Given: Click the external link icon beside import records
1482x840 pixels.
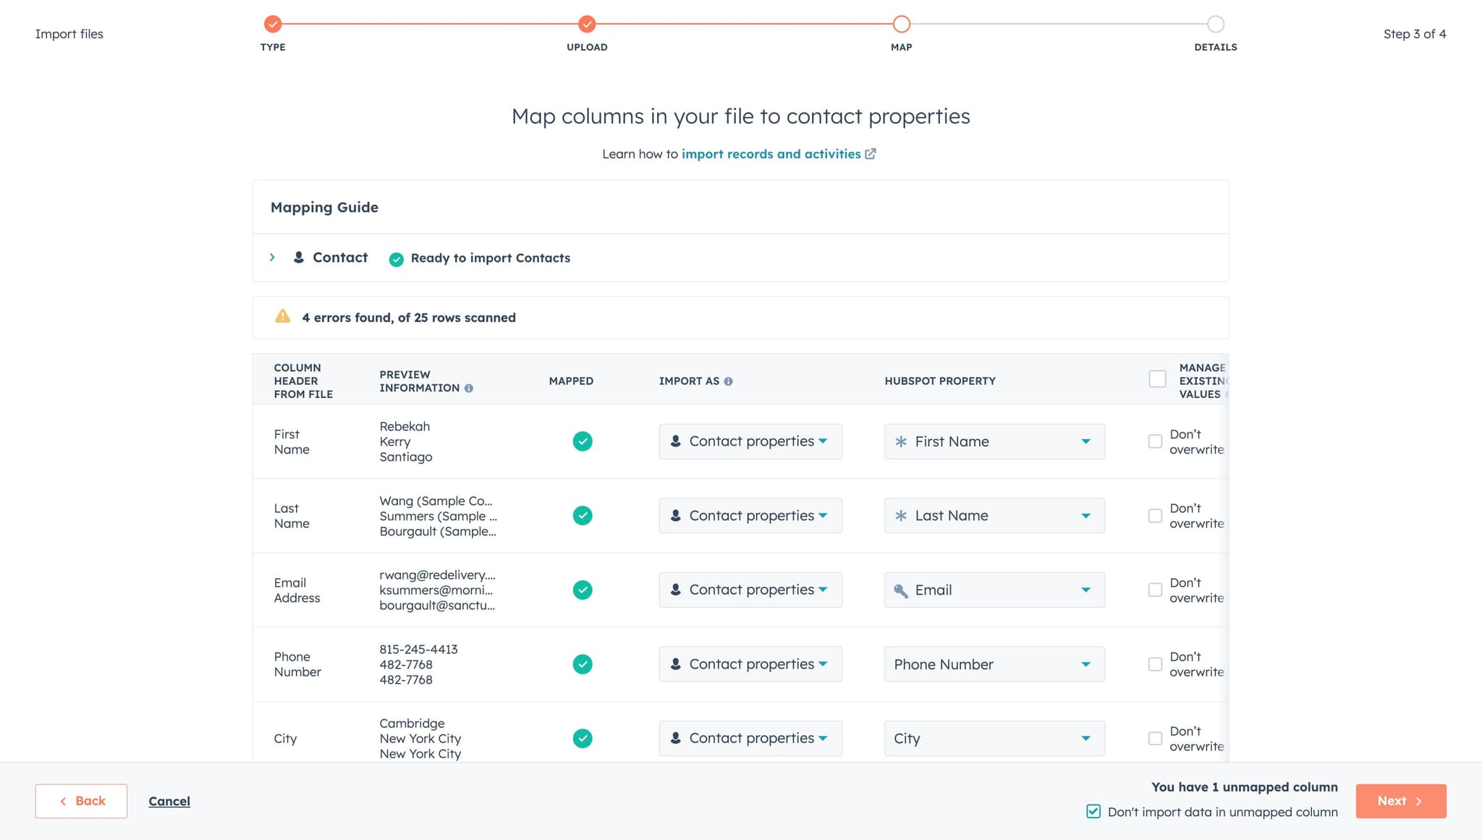Looking at the screenshot, I should (871, 154).
